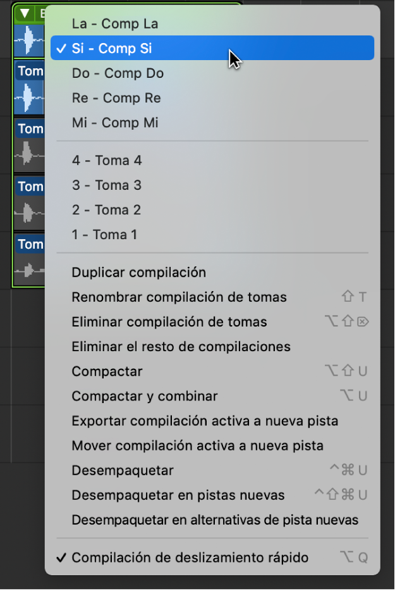Activate Mi - Comp Mi

point(115,123)
